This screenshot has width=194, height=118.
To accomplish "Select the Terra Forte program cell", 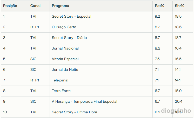I will coord(61,91).
